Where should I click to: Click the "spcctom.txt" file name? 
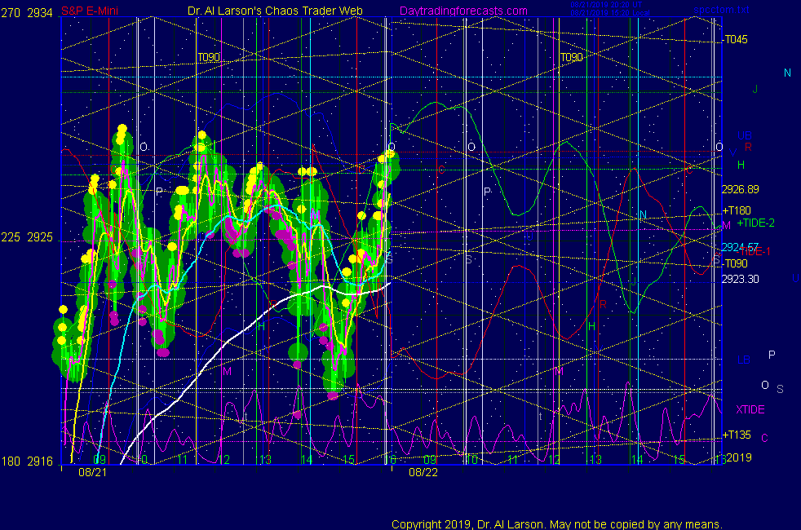(721, 10)
